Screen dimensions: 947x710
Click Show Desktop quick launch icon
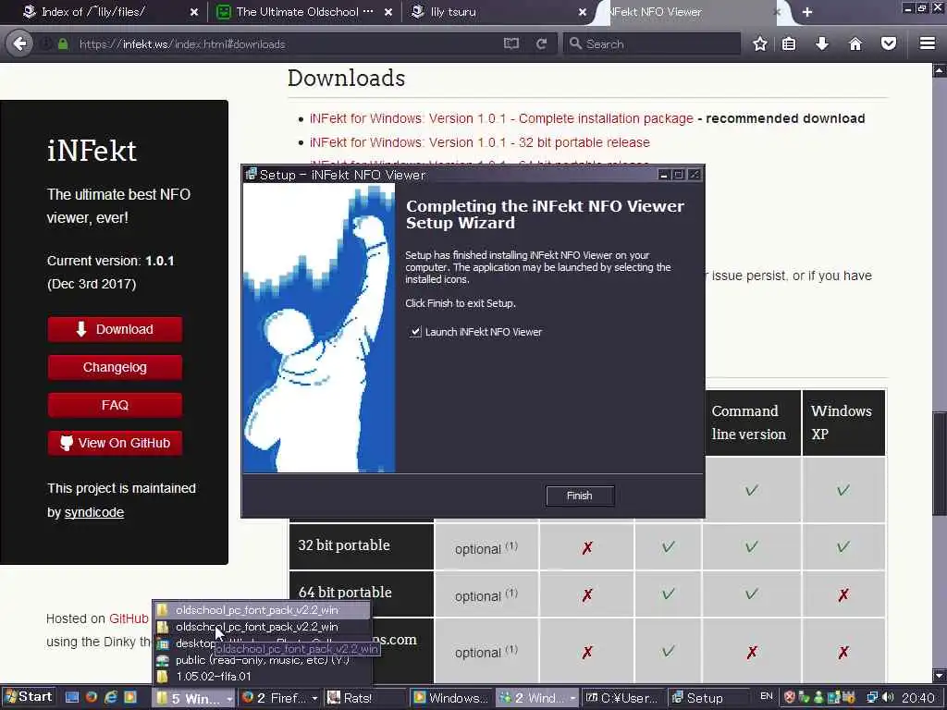click(x=72, y=697)
